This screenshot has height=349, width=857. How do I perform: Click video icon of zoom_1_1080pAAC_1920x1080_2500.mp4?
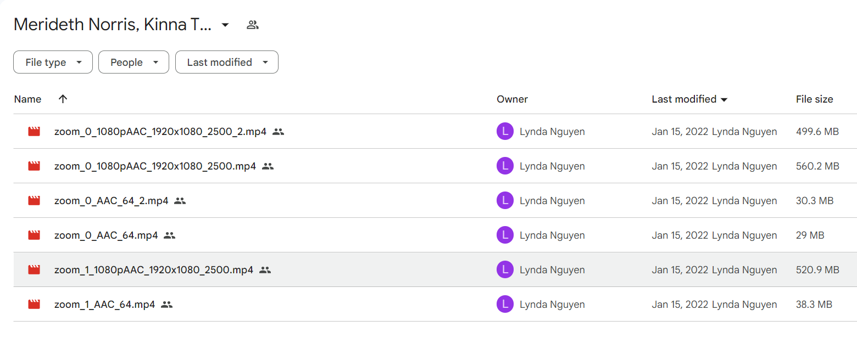34,270
